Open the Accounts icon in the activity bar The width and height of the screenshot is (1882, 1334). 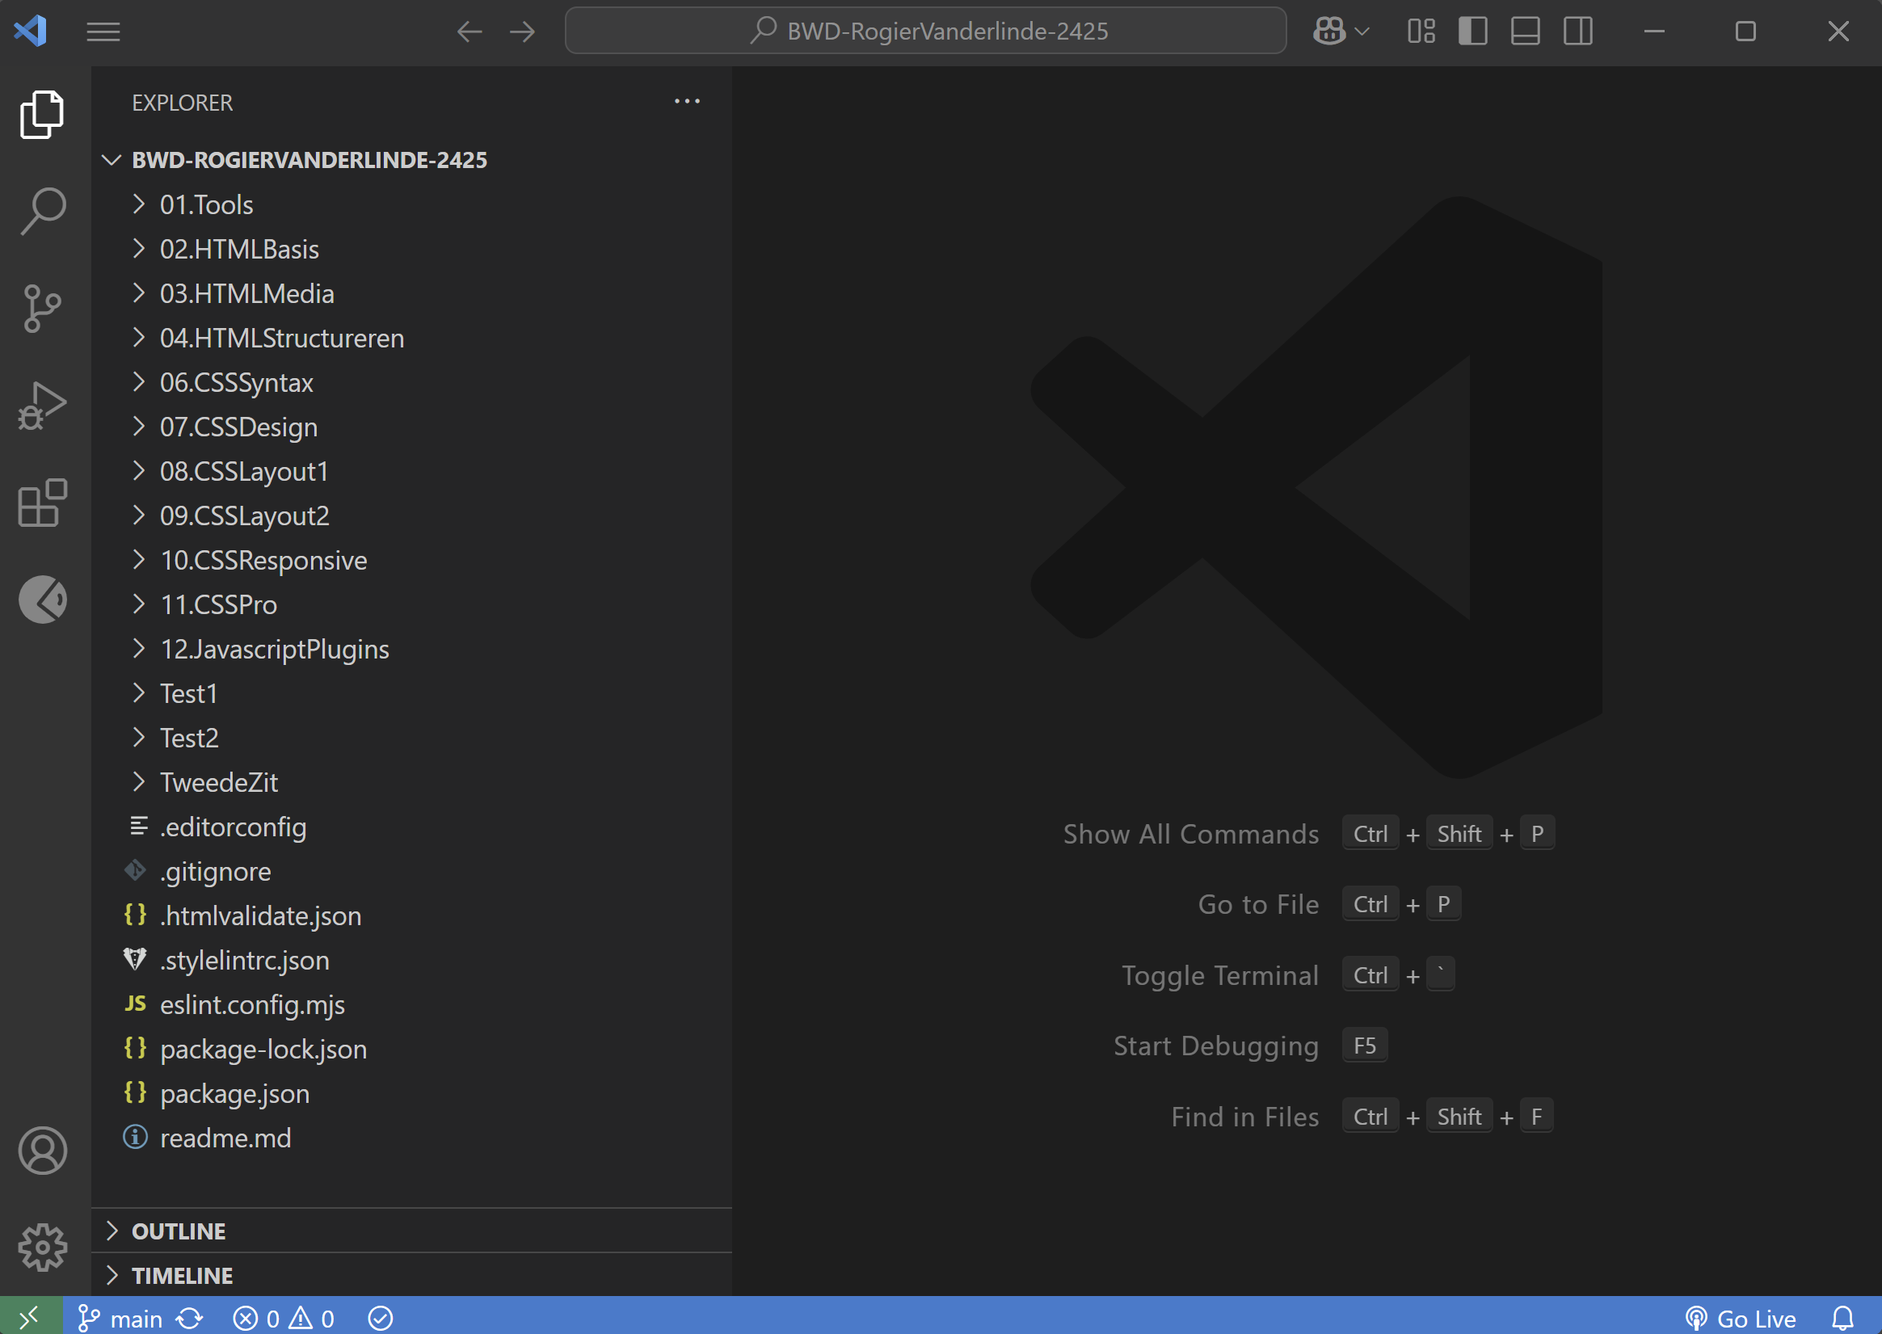(x=42, y=1150)
